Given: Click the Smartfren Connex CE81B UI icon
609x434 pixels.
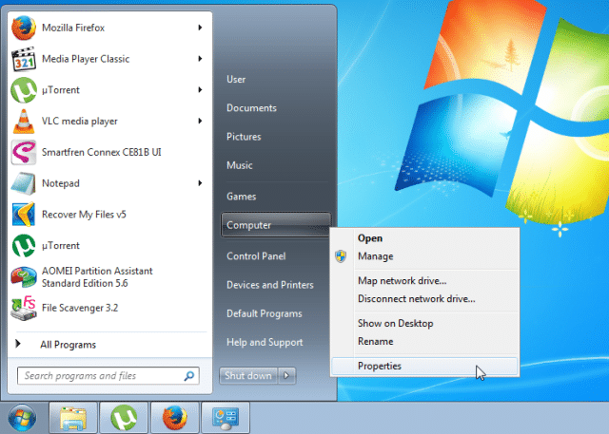Looking at the screenshot, I should pyautogui.click(x=23, y=152).
